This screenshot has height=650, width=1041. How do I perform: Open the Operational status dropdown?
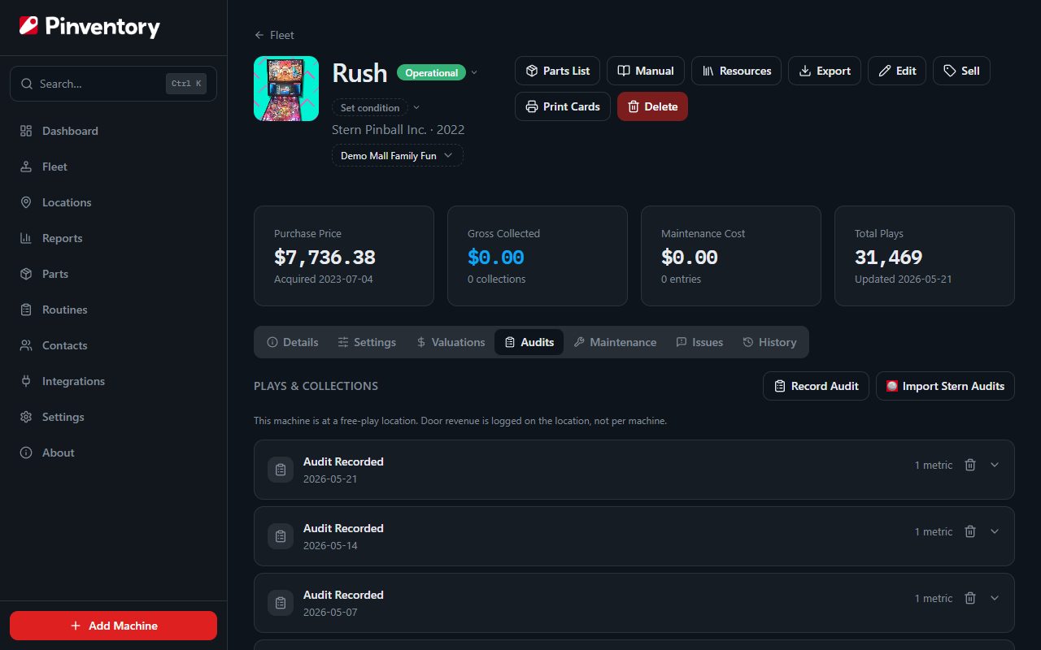pyautogui.click(x=438, y=73)
